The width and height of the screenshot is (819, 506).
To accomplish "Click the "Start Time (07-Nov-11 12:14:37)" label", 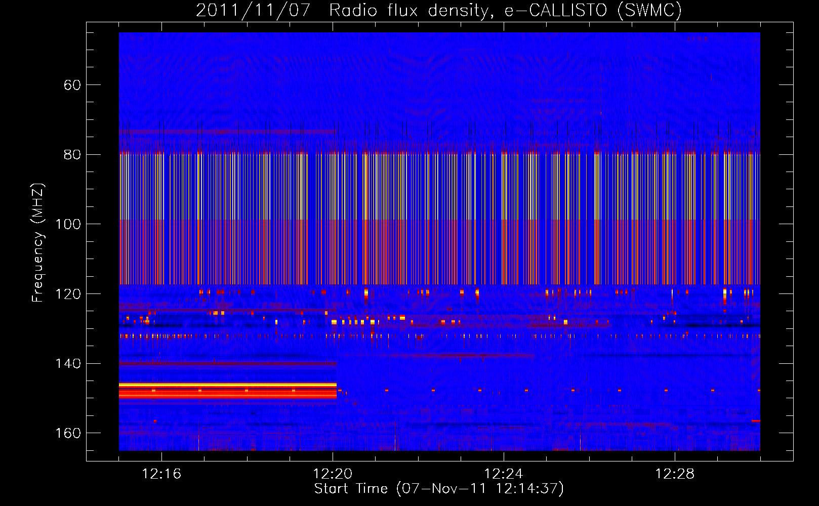I will [x=439, y=489].
